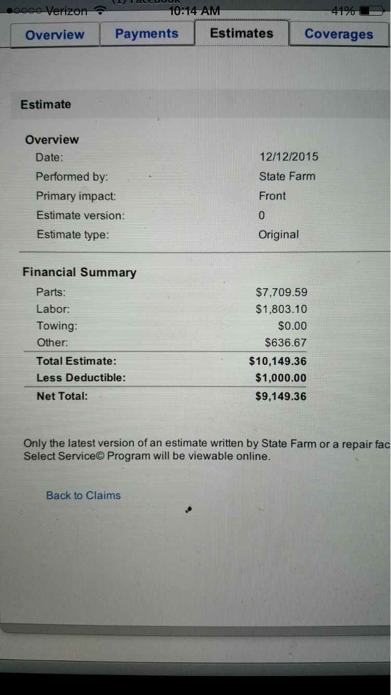Image resolution: width=391 pixels, height=695 pixels.
Task: Open the Coverages tab
Action: click(338, 34)
